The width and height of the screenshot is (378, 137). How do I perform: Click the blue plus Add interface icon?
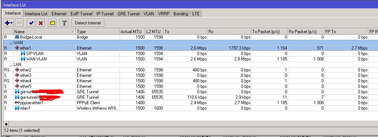click(7, 23)
